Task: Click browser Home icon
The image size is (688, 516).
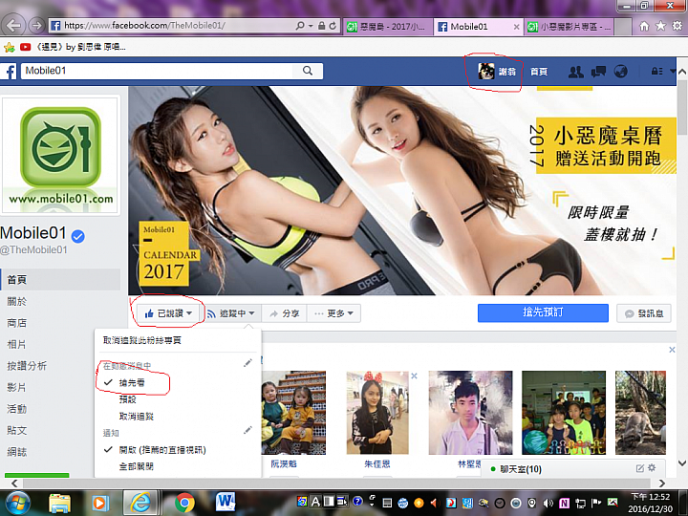Action: pos(644,27)
